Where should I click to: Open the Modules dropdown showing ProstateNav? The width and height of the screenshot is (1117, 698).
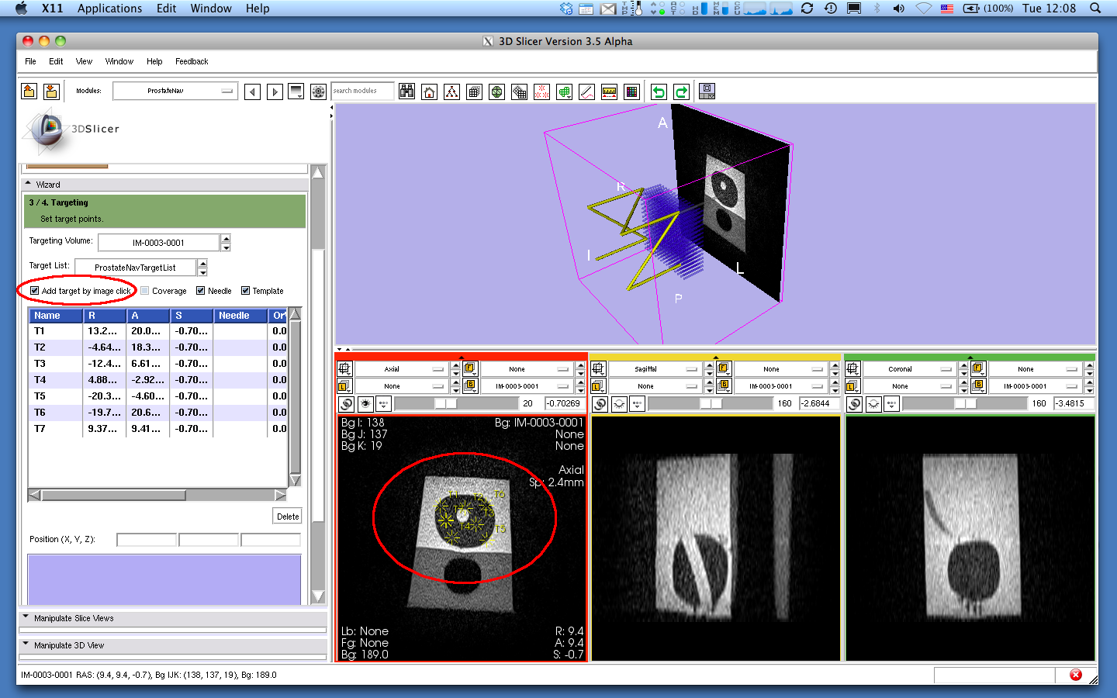174,91
